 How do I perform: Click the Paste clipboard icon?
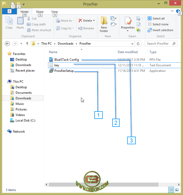coord(20,21)
